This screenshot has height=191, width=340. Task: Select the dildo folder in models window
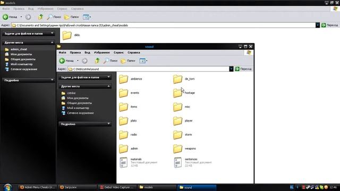71,35
